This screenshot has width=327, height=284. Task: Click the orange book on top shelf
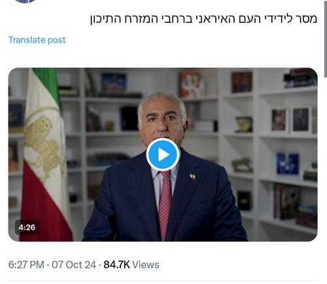point(190,85)
